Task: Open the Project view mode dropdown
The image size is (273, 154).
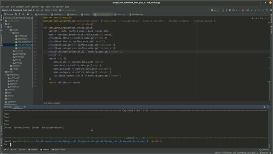Action: click(x=9, y=14)
